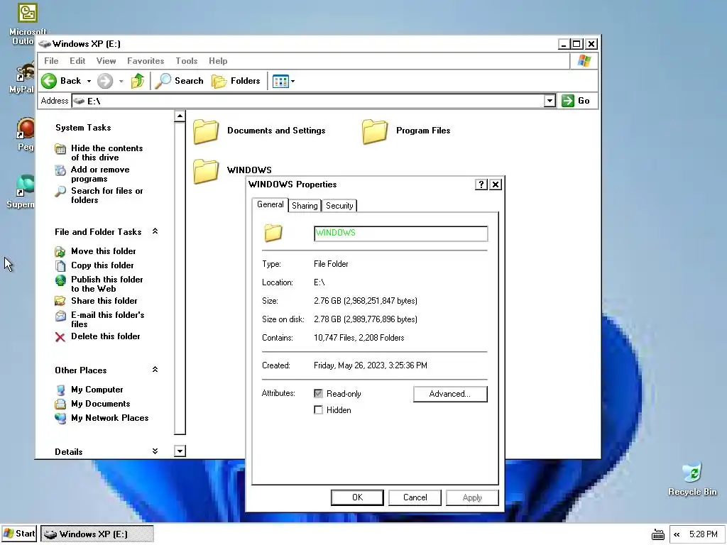Collapse the File and Folder Tasks section
727x545 pixels.
[155, 231]
